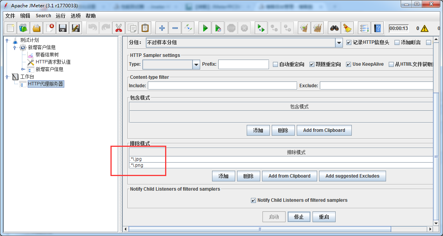443x236 pixels.
Task: Open the HTTP Sampler Type dropdown
Action: click(x=196, y=65)
